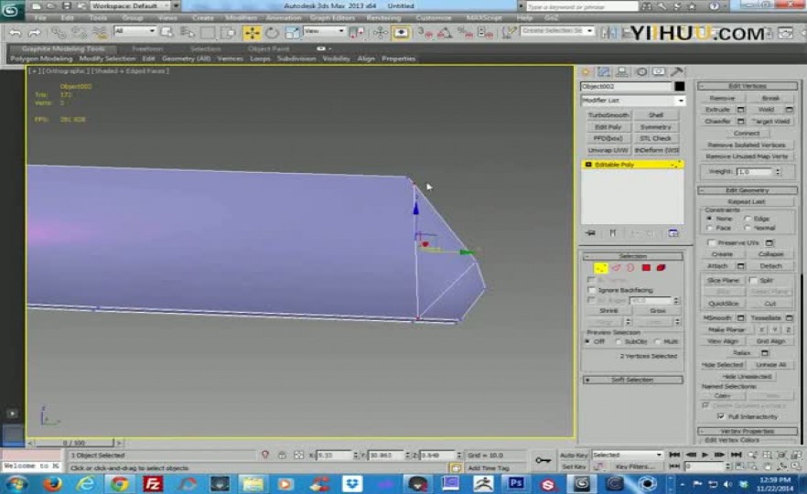Expand the Soft Selection rollout
807x494 pixels.
pos(633,380)
